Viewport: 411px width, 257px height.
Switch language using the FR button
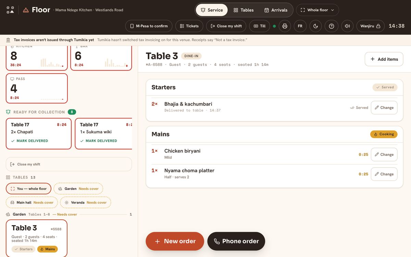click(x=300, y=26)
